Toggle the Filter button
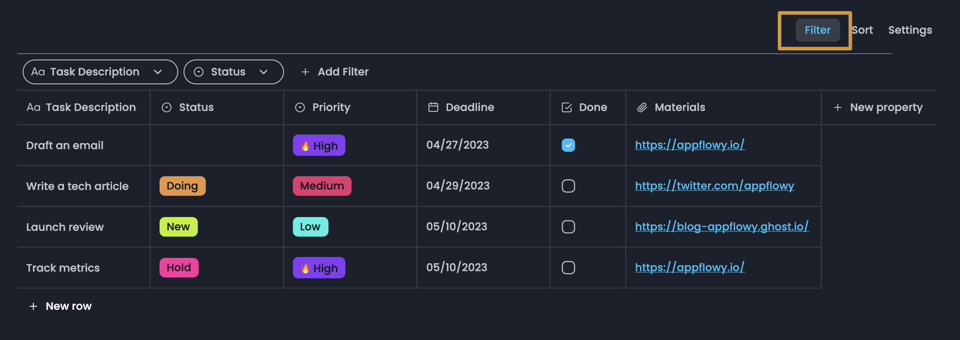960x340 pixels. click(x=817, y=30)
